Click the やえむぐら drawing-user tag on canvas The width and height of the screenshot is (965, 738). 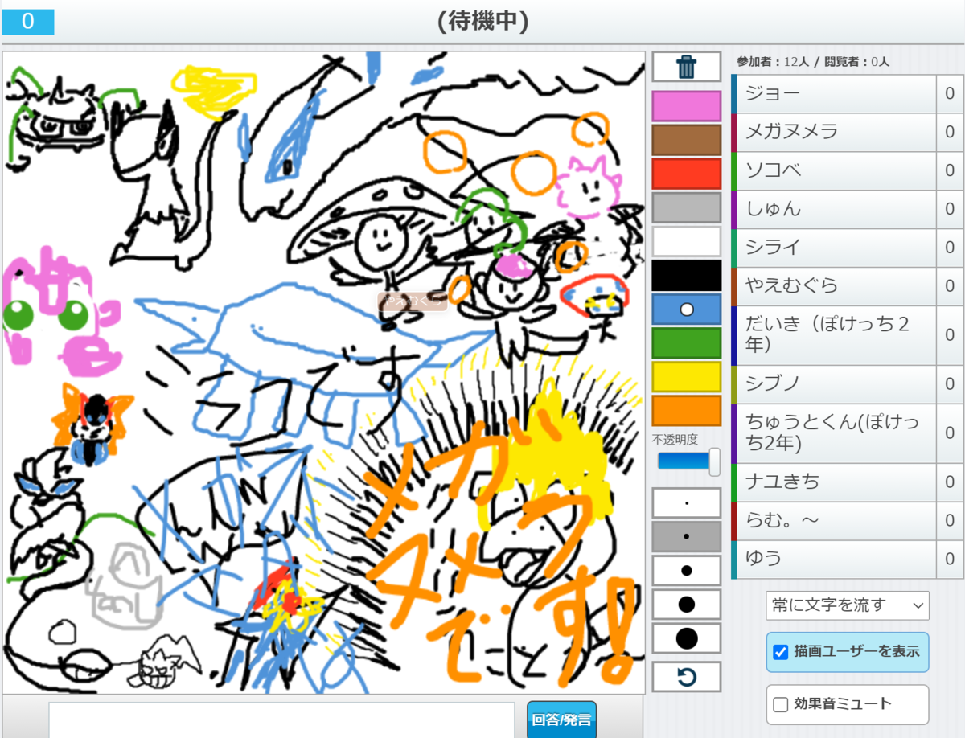(x=413, y=301)
